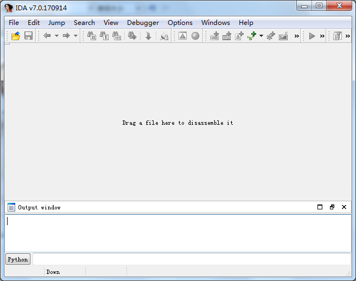Click the gray circle toolbar icon
This screenshot has width=356, height=281.
point(195,36)
